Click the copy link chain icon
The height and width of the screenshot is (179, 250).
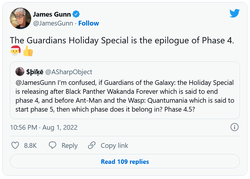[x=92, y=145]
